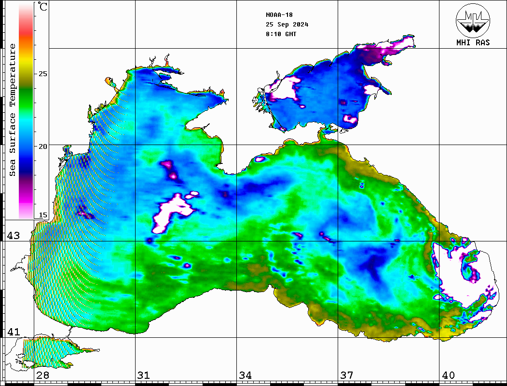The image size is (507, 386).
Task: Click latitude label '43'
Action: [x=13, y=236]
